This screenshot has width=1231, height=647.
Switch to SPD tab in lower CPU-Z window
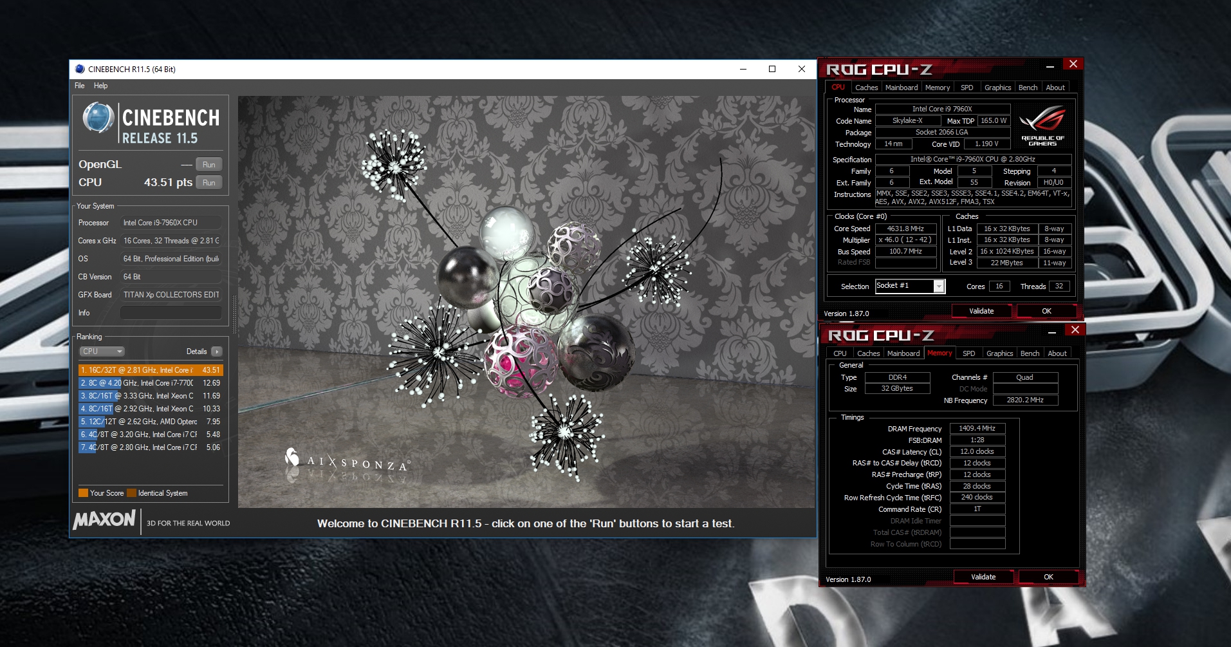(968, 353)
